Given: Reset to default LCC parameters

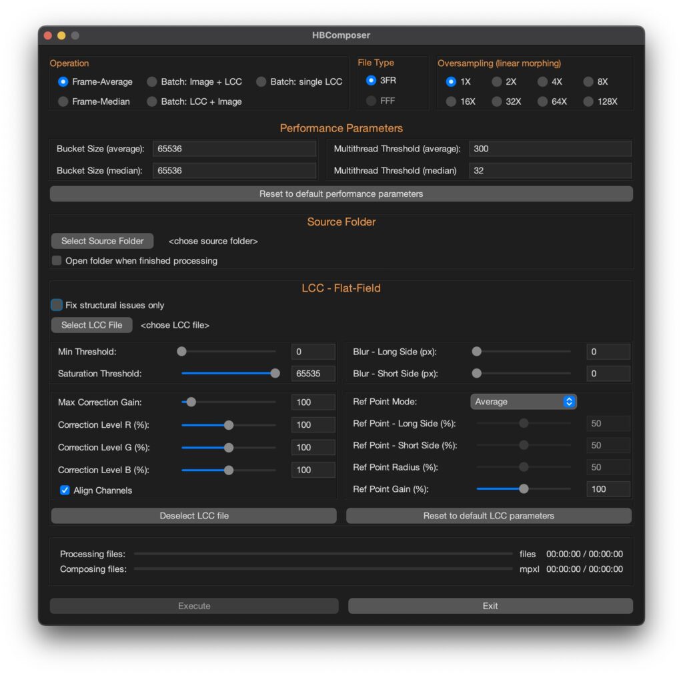Looking at the screenshot, I should [x=489, y=516].
